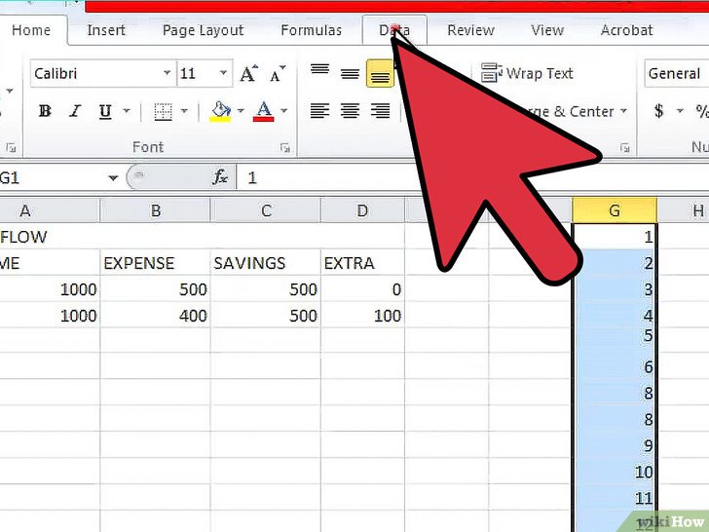Screen dimensions: 709x532
Task: Click the Insert Function fx icon
Action: tap(220, 177)
